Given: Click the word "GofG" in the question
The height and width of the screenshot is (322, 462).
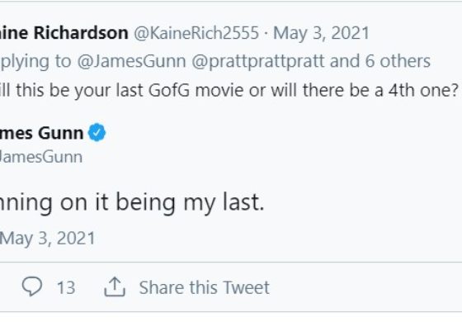Looking at the screenshot, I should 169,90.
